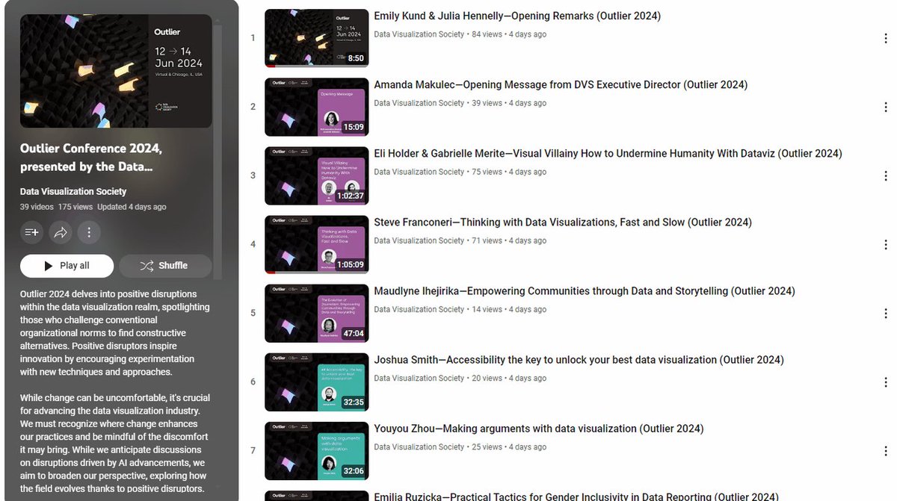This screenshot has width=897, height=501.
Task: Play Maudlyne Ihejirika video thumbnail
Action: 317,313
